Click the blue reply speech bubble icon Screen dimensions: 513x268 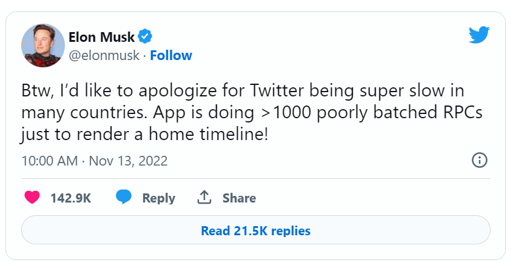coord(124,198)
